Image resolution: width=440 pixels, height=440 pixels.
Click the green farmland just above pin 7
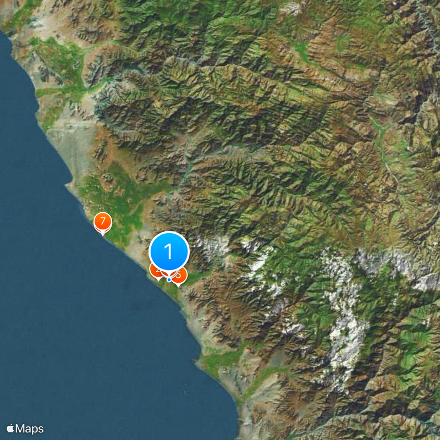112,196
